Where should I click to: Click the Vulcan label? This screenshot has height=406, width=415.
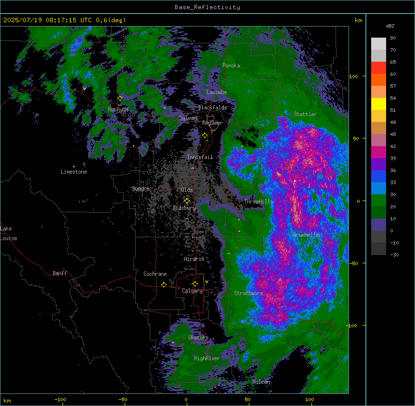tap(261, 382)
